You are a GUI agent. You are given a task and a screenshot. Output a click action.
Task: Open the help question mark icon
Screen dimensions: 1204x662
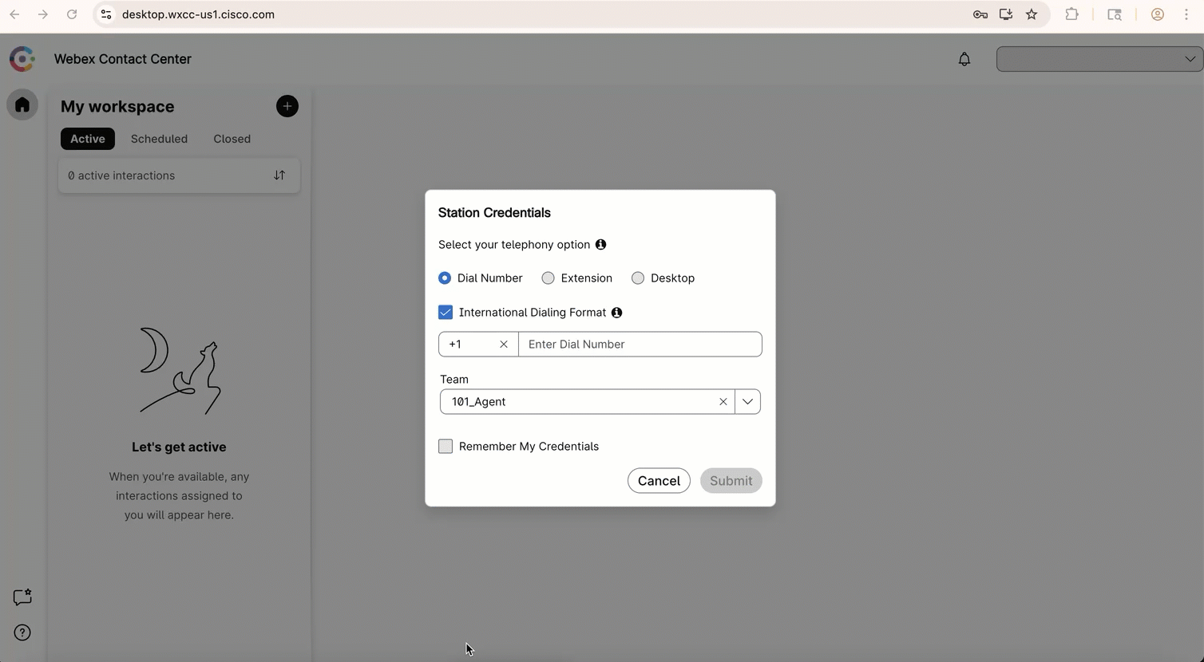(22, 632)
